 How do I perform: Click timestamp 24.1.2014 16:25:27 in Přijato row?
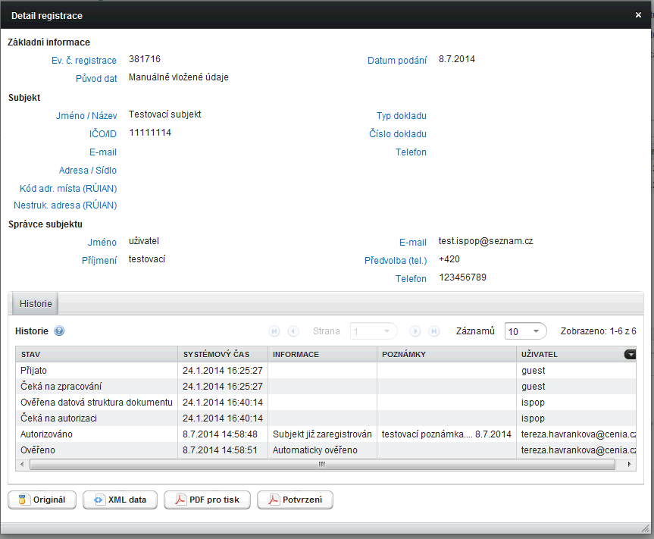223,371
